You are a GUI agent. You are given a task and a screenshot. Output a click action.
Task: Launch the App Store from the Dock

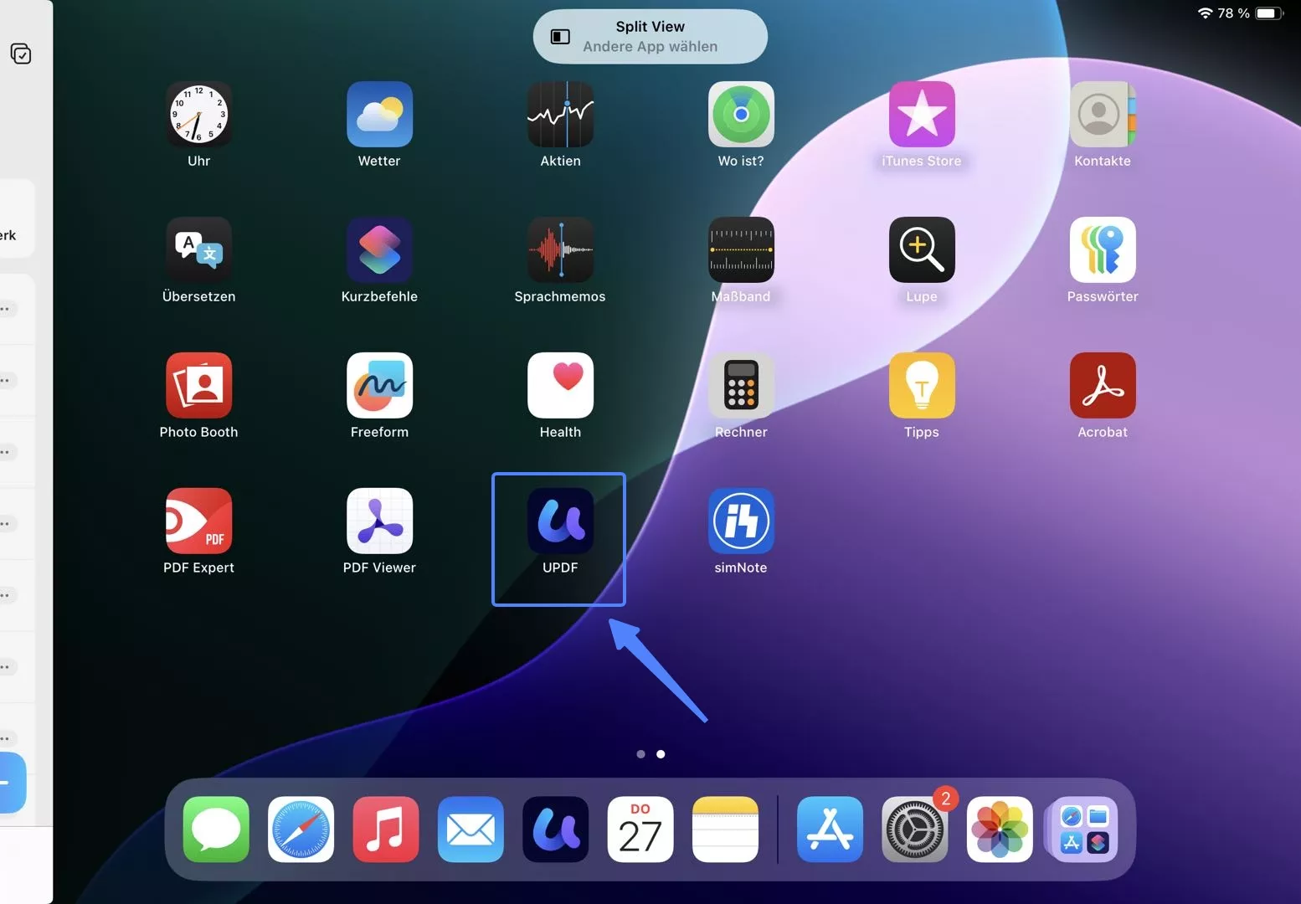point(829,830)
